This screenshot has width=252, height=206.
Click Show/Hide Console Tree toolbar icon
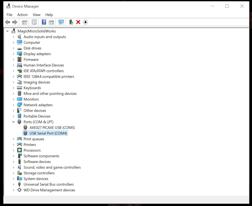[x=24, y=22]
